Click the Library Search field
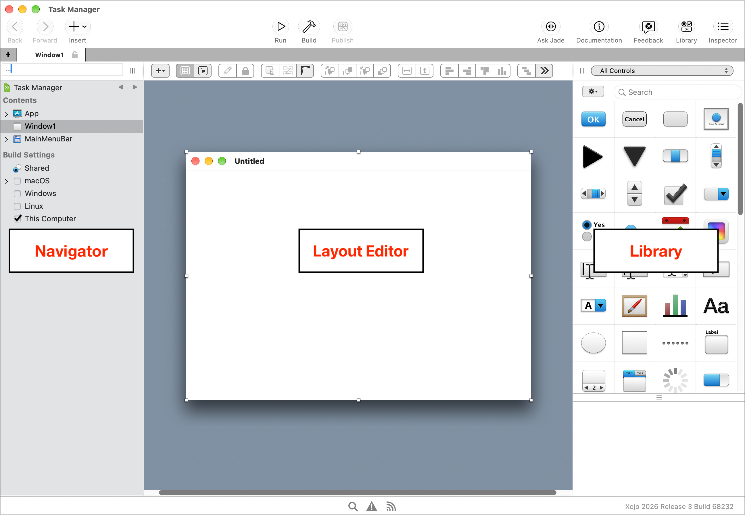This screenshot has width=745, height=515. 677,92
